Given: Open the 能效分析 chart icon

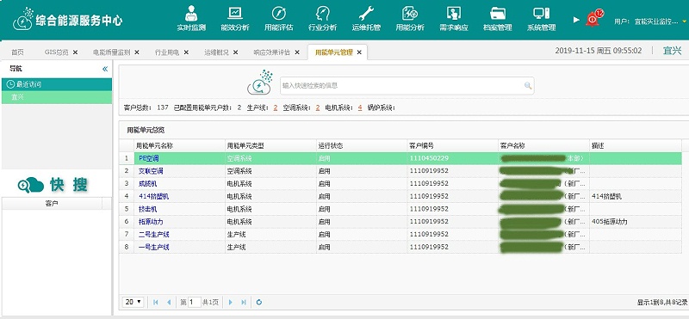Looking at the screenshot, I should (x=235, y=13).
